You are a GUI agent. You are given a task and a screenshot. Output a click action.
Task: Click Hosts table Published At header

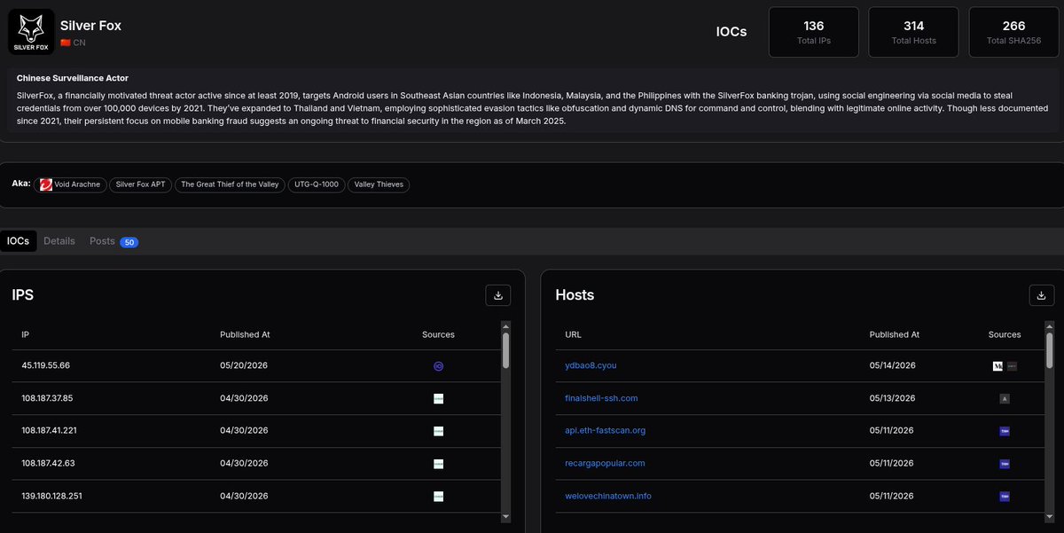[895, 334]
